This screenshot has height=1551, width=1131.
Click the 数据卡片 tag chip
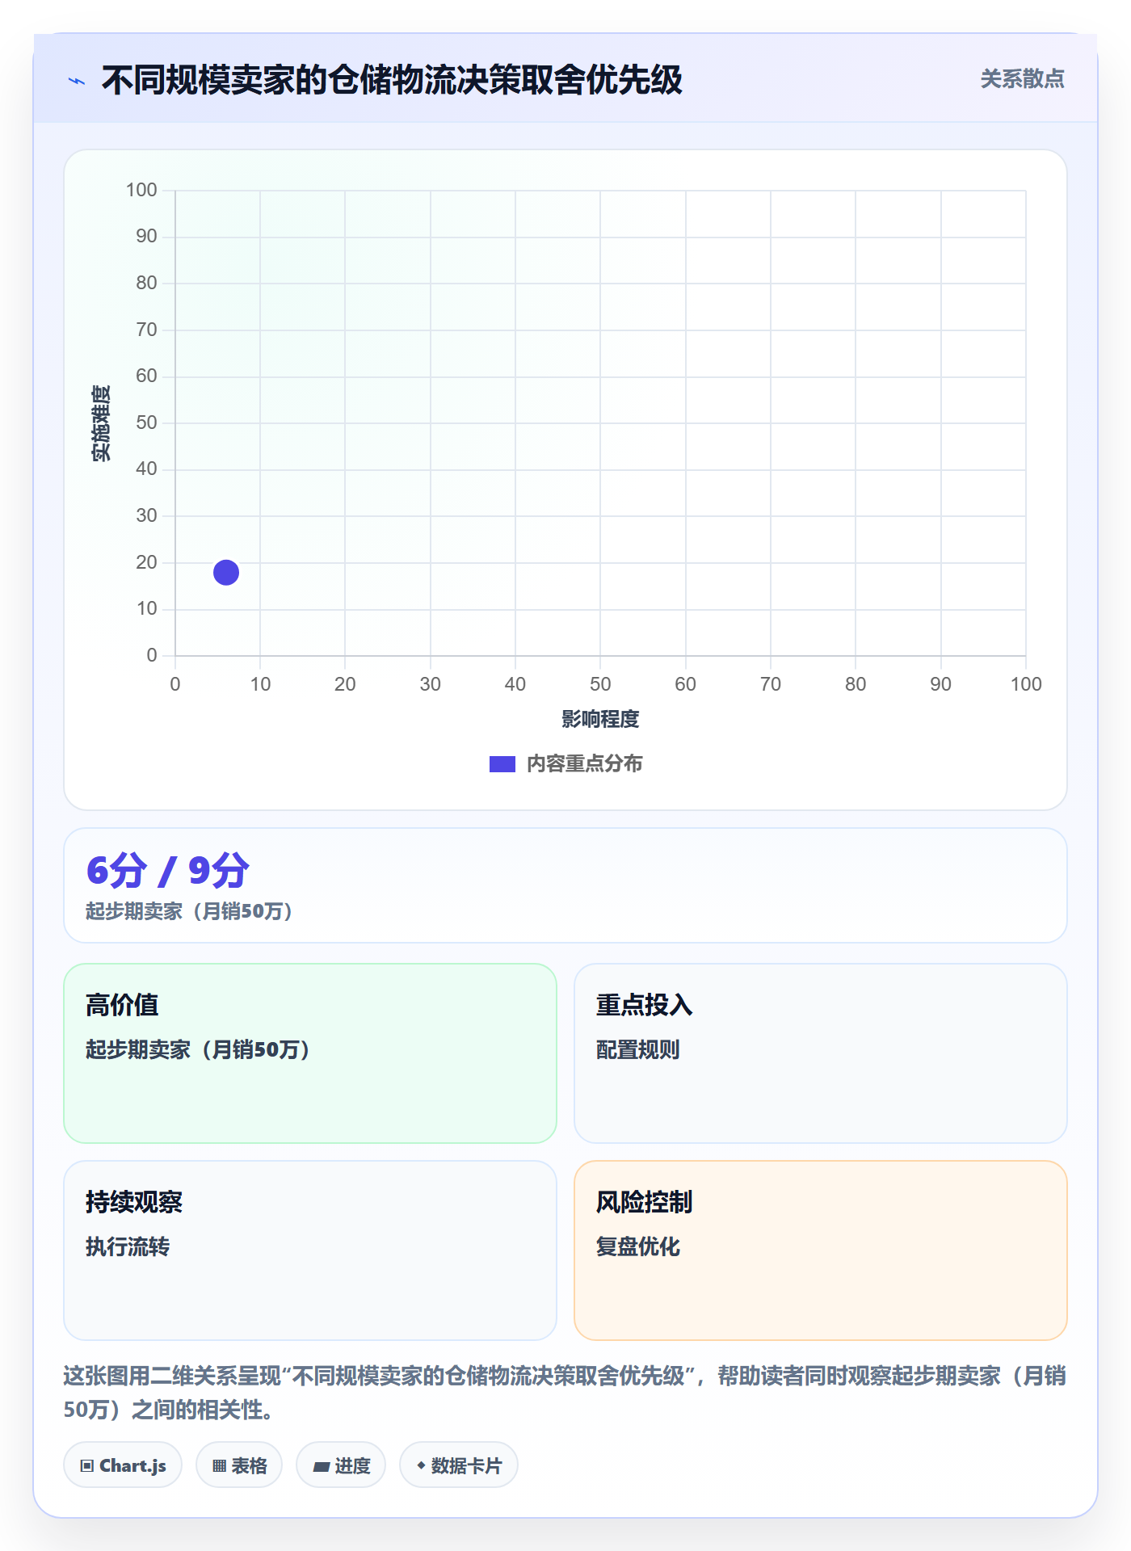pyautogui.click(x=459, y=1465)
